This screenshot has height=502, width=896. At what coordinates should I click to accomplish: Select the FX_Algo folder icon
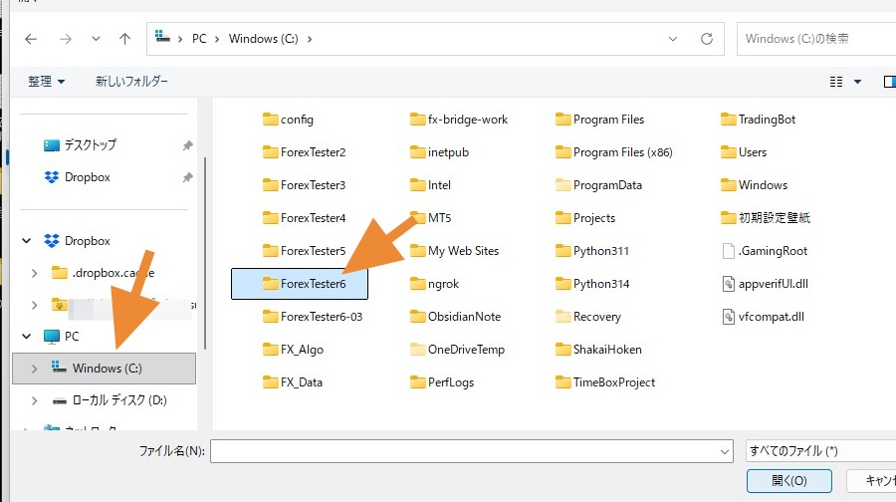tap(270, 350)
